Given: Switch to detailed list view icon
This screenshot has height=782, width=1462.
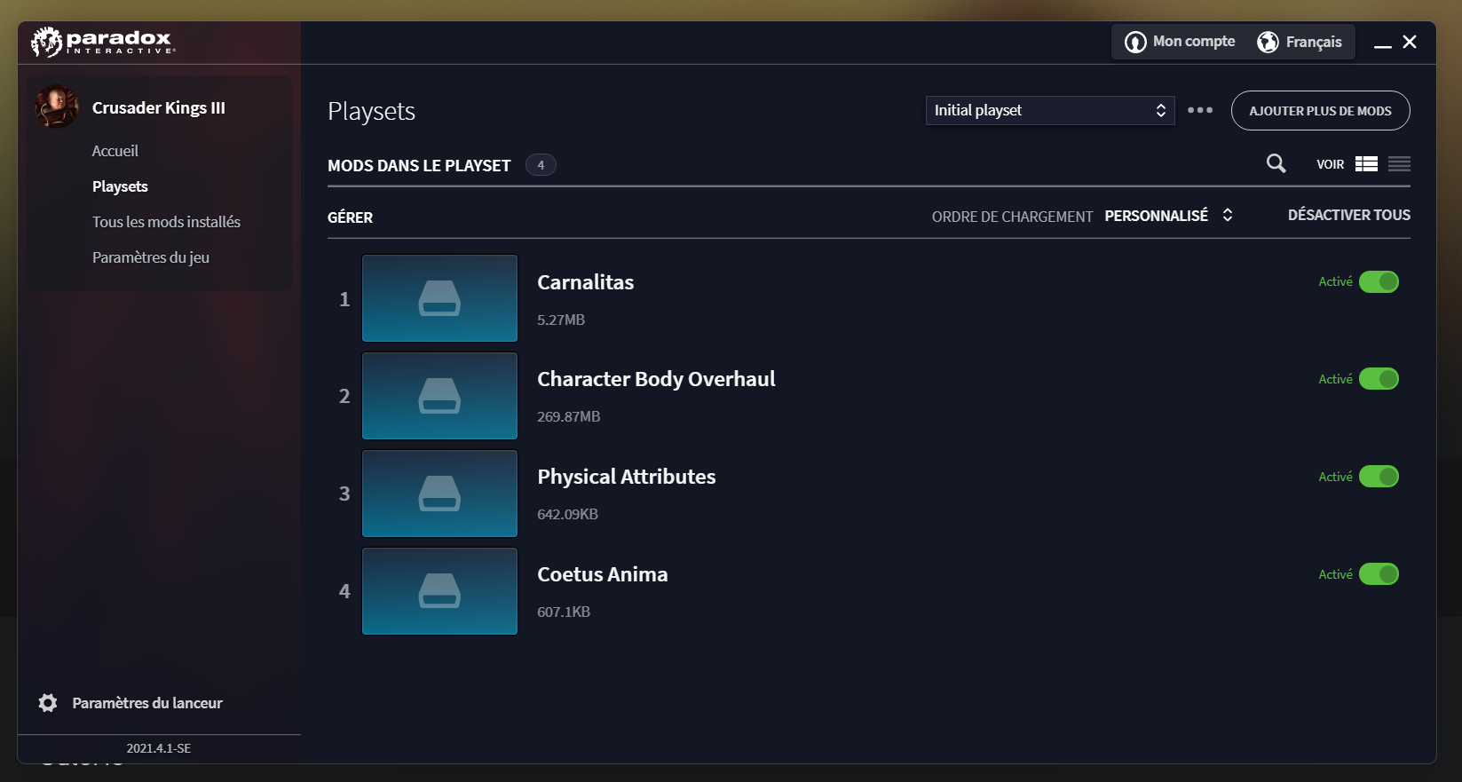Looking at the screenshot, I should [1366, 164].
